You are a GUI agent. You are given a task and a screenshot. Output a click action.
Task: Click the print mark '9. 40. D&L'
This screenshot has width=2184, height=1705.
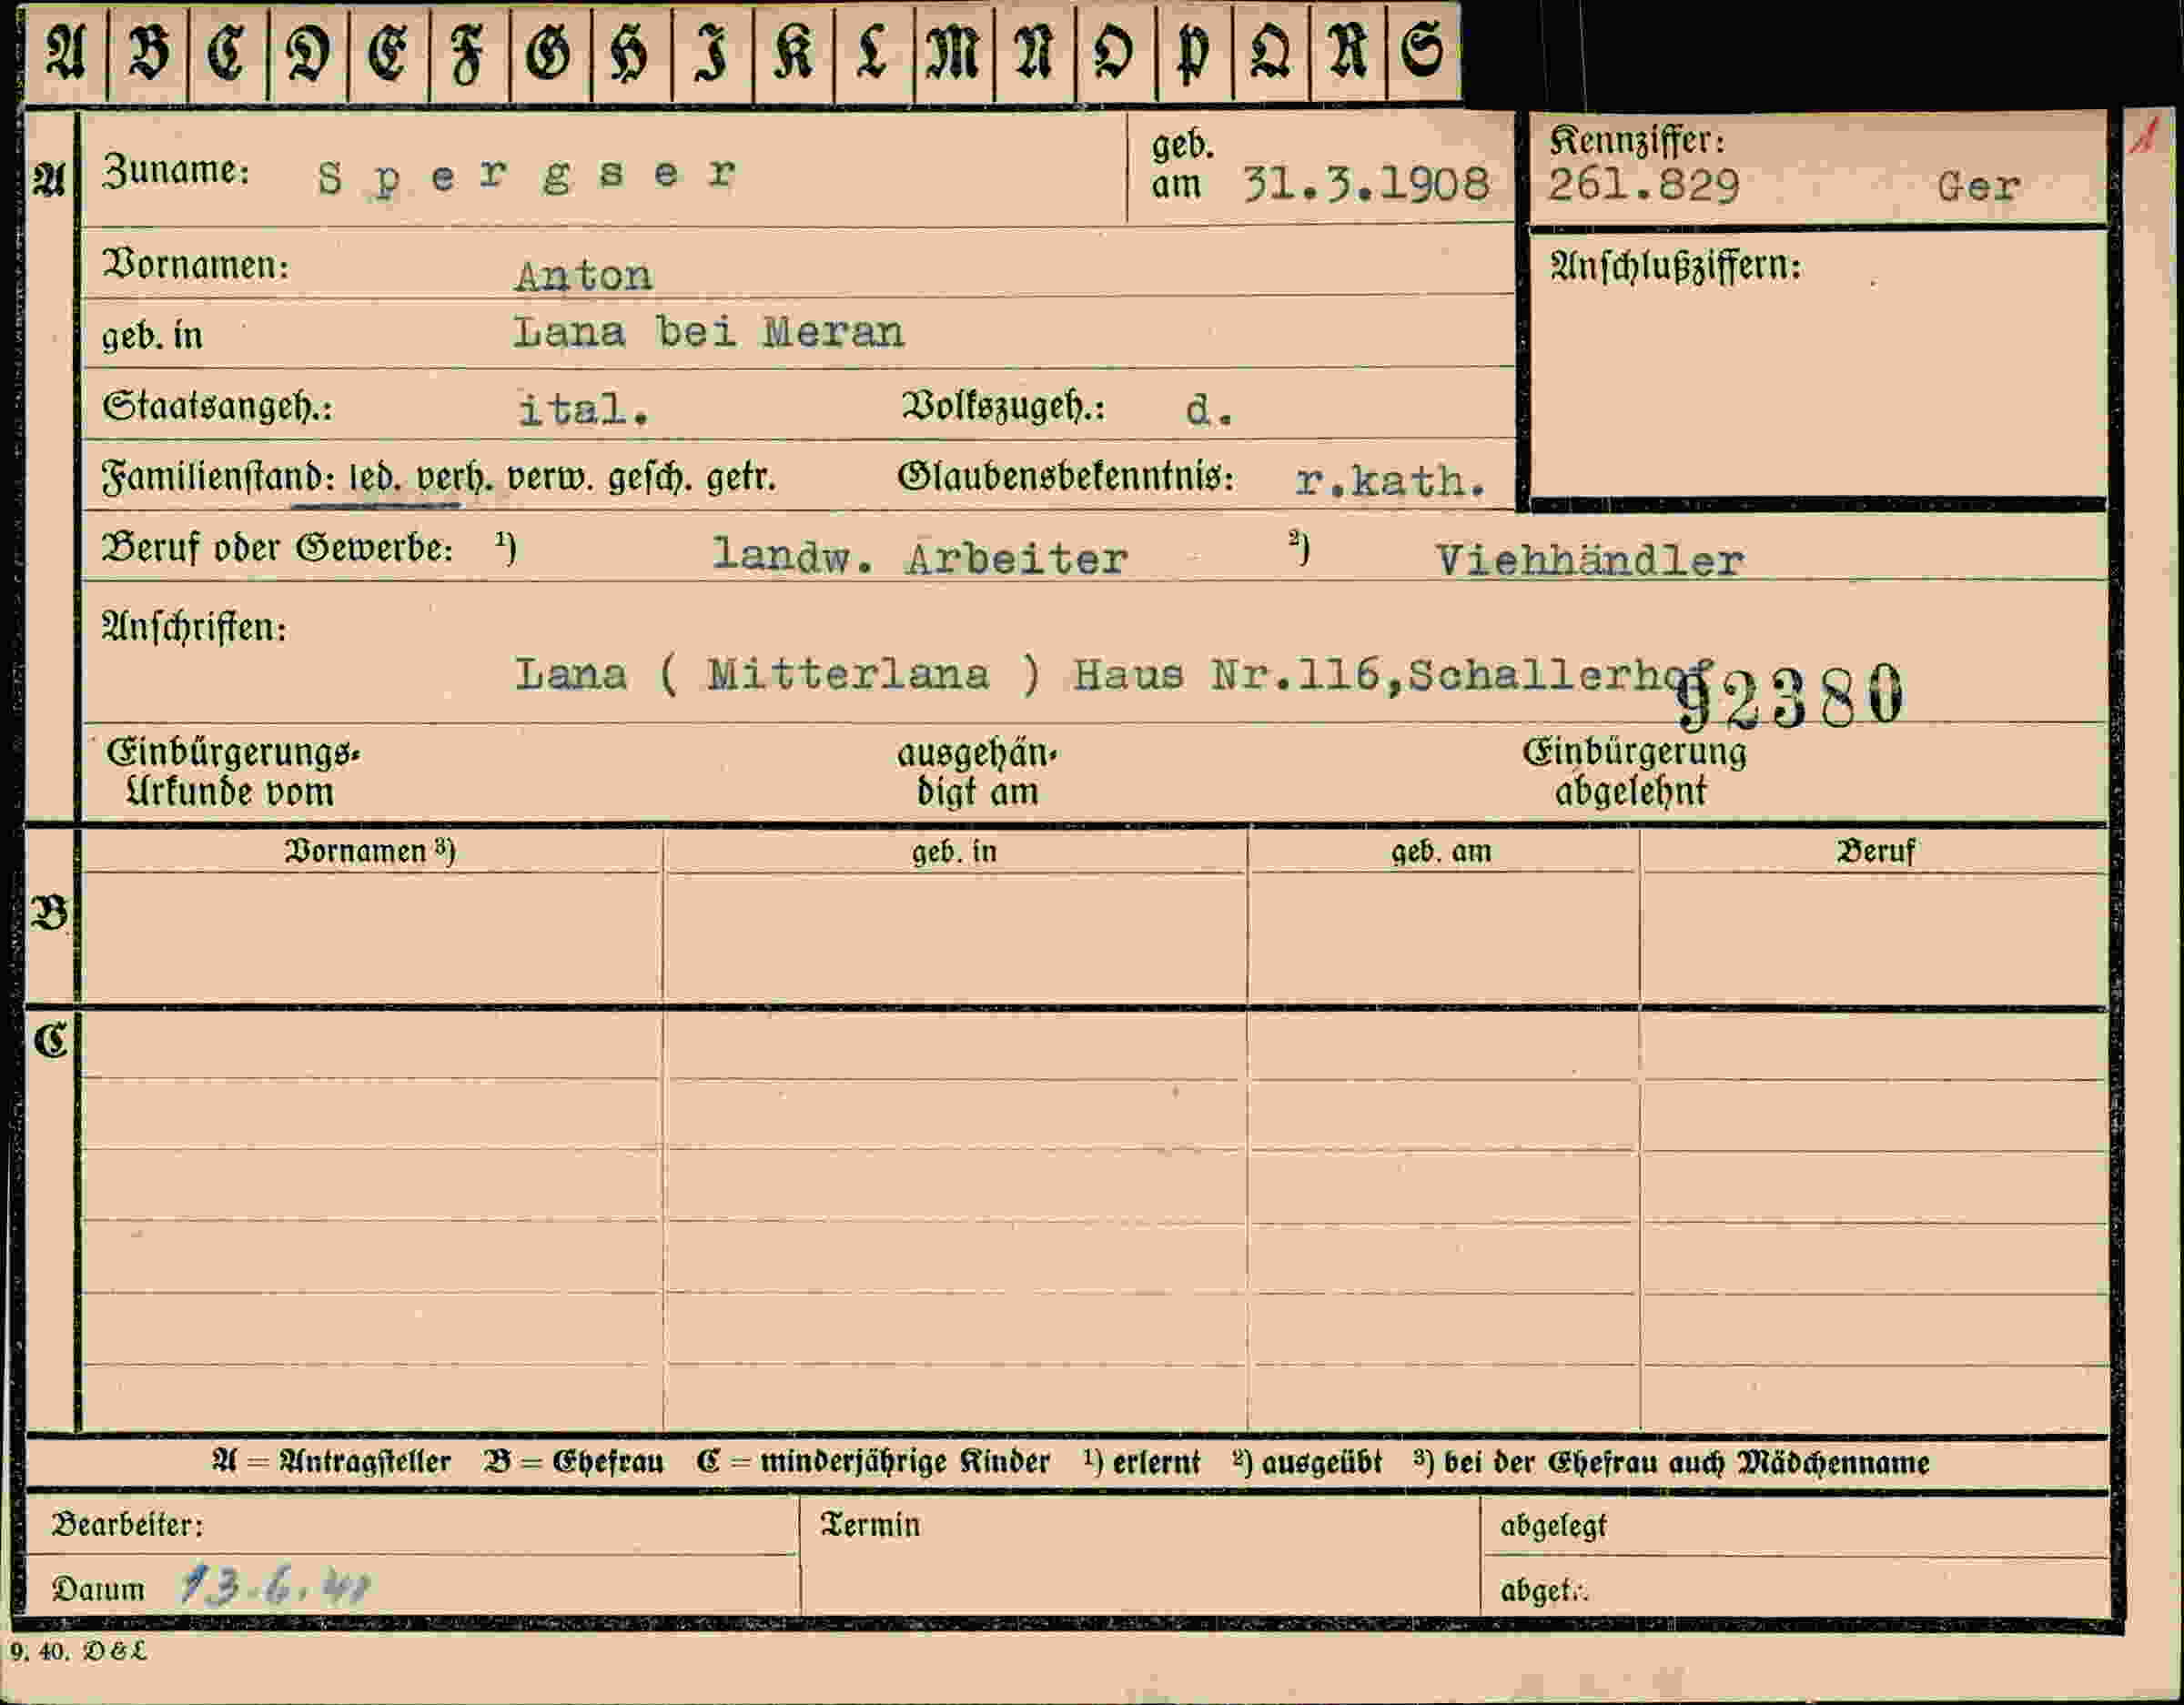coord(79,1651)
